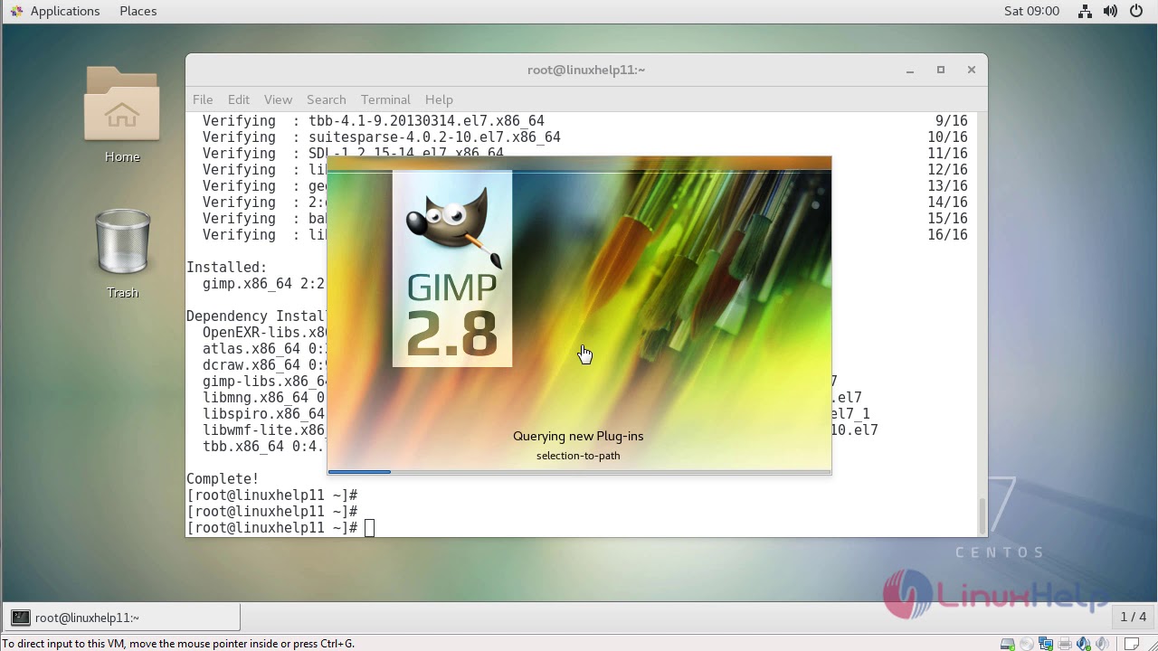This screenshot has width=1158, height=651.
Task: Open the Terminal menu in the terminal window
Action: [x=385, y=99]
